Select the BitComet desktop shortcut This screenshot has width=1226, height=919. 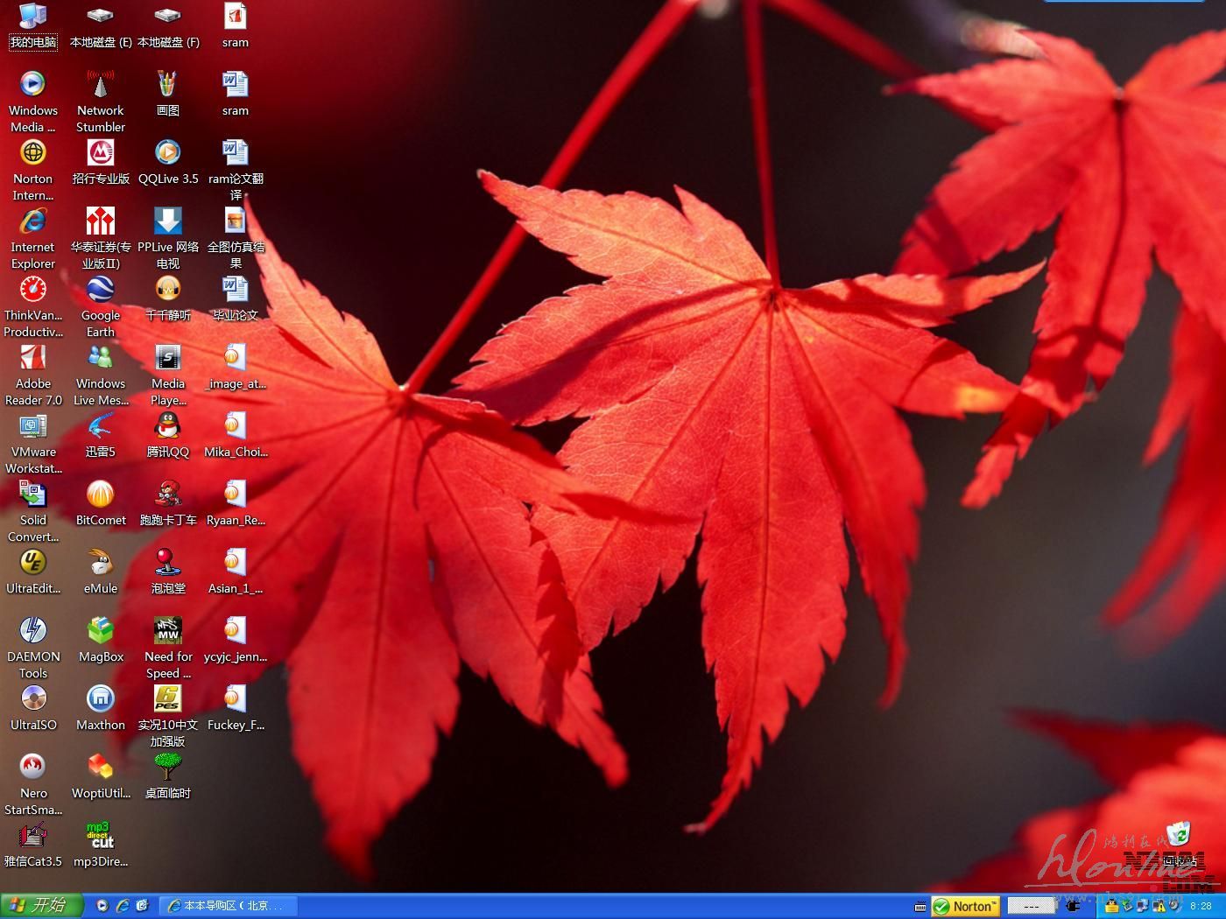pos(101,495)
